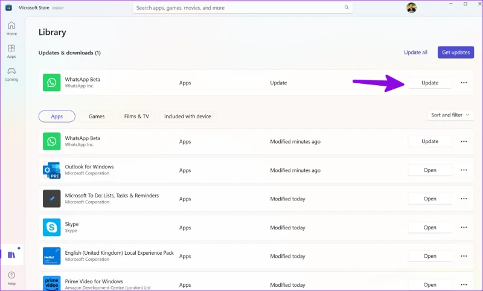
Task: Click the Microsoft To Do app icon
Action: pos(52,199)
